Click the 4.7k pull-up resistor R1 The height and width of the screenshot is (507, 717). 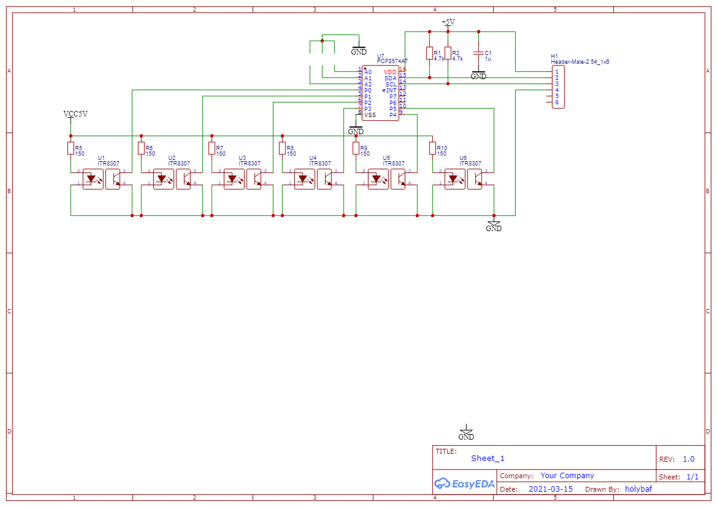coord(431,52)
